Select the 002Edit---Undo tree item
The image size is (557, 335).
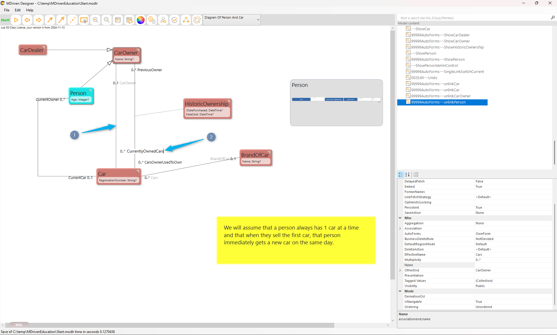click(424, 78)
